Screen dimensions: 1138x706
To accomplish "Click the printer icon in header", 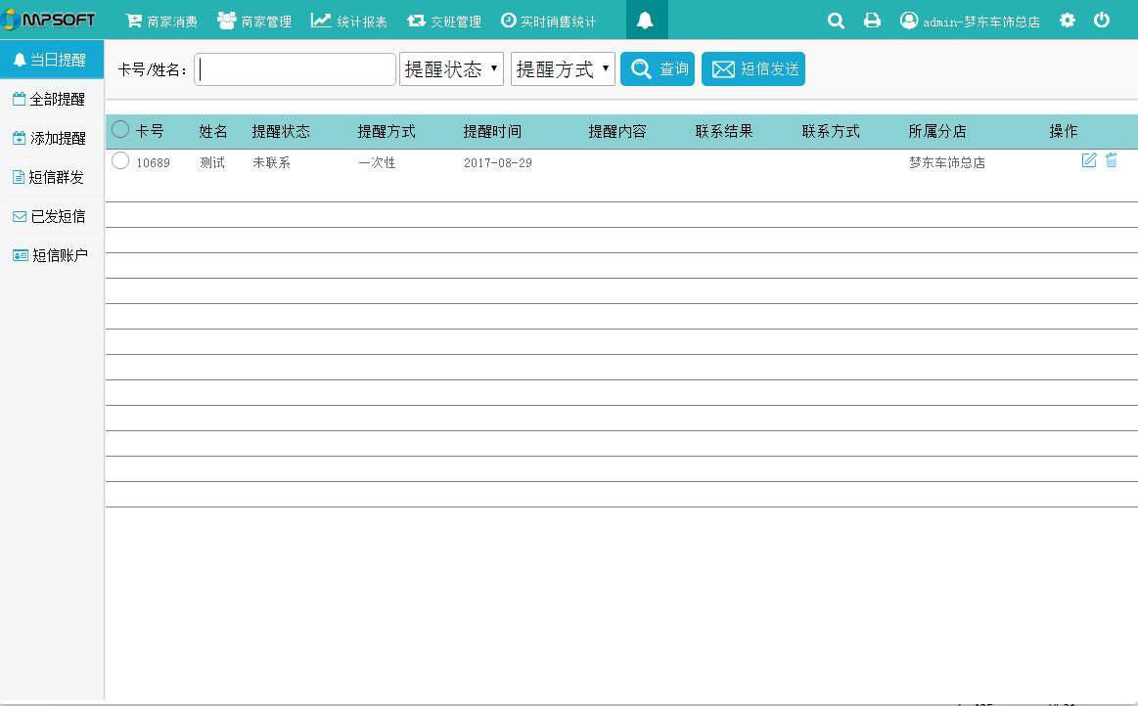I will [872, 21].
